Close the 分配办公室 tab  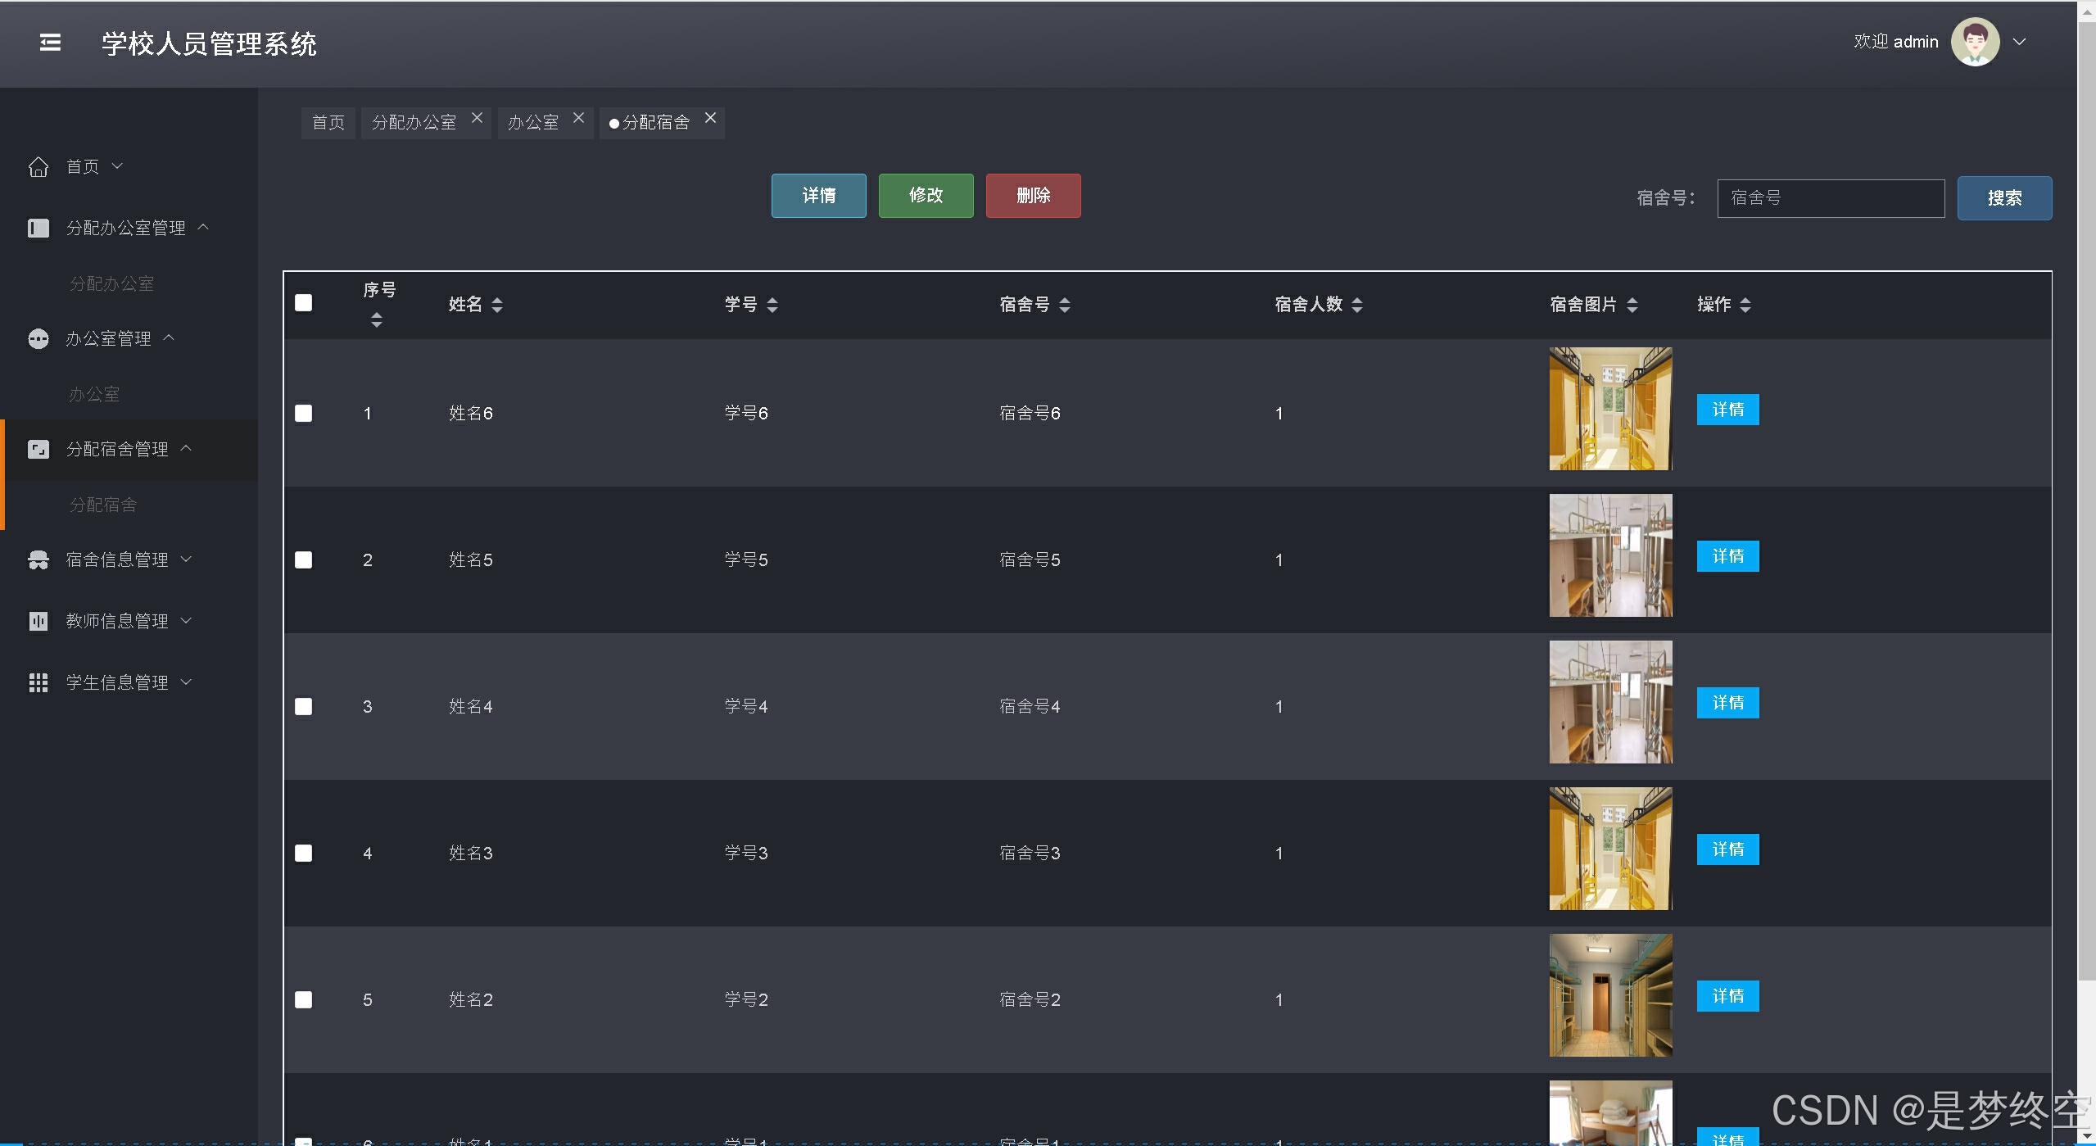click(x=477, y=119)
